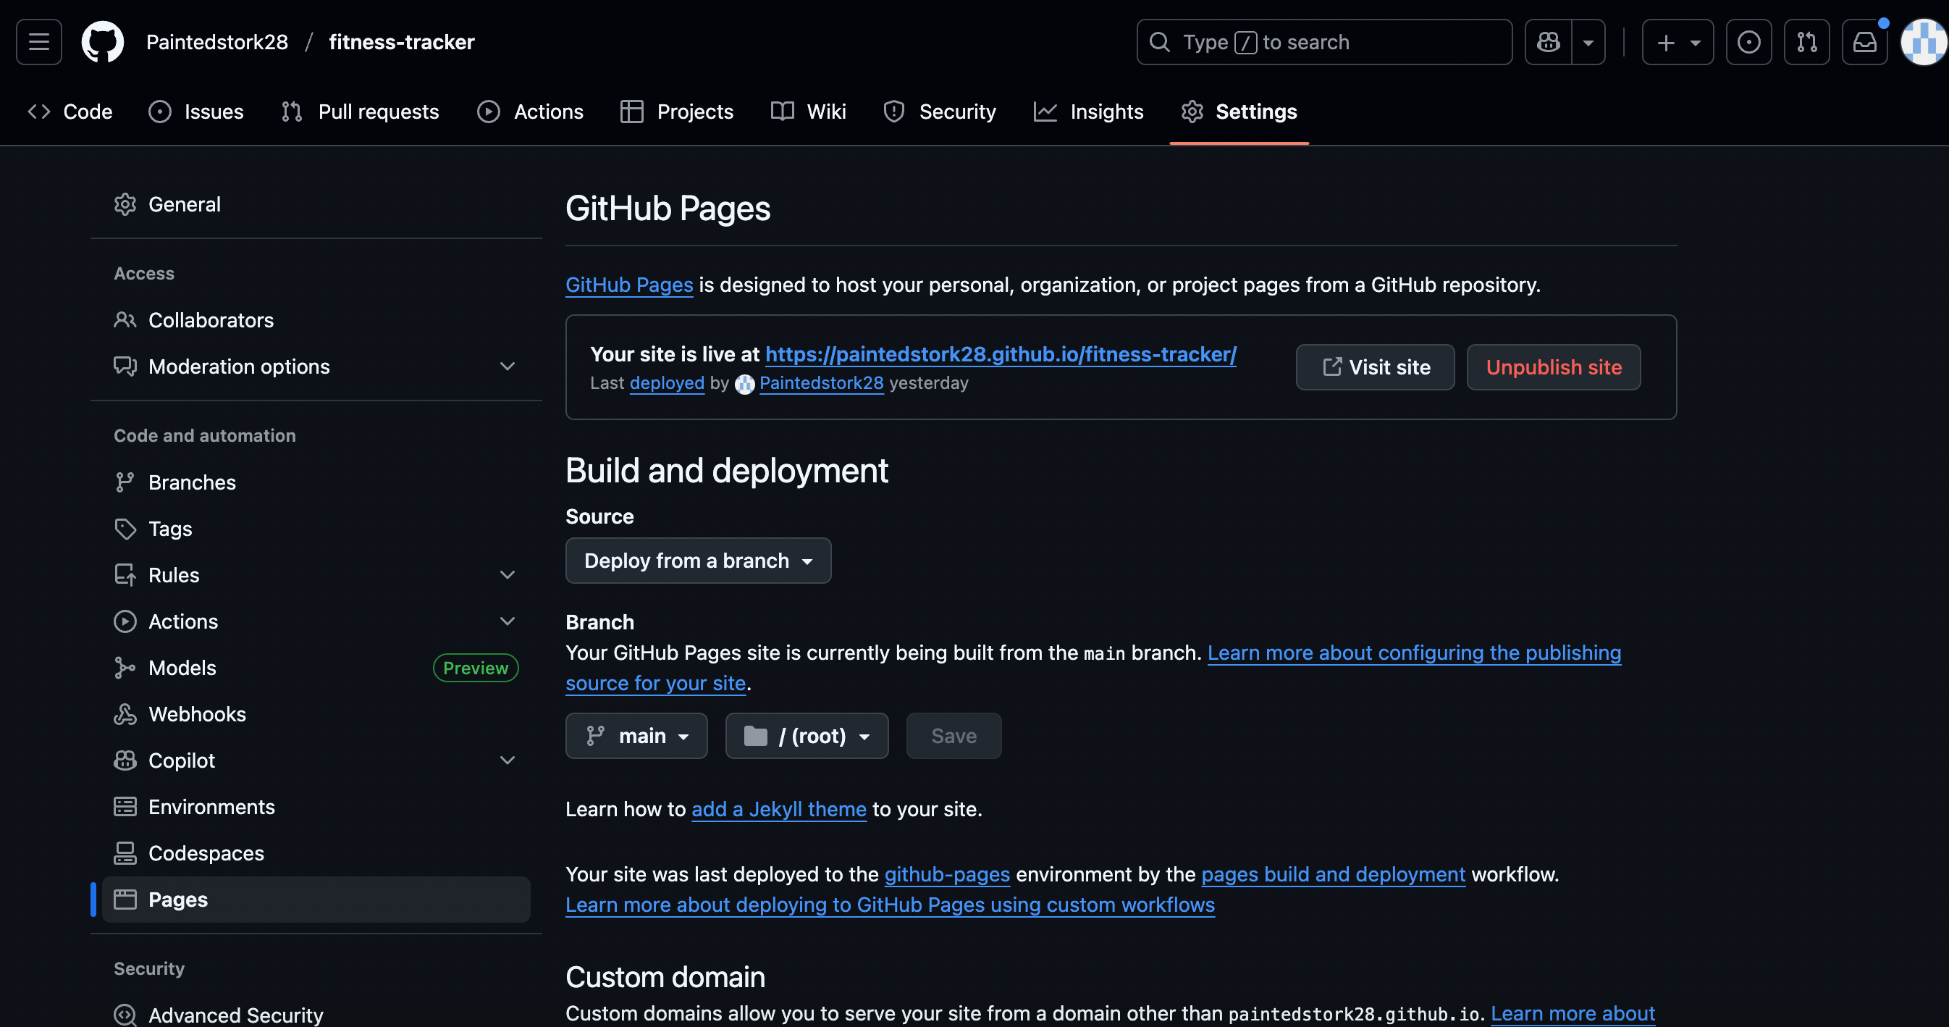Open the main branch selector dropdown
This screenshot has width=1949, height=1027.
tap(636, 736)
